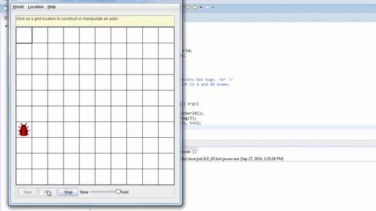Open the Back history dropdown arrow
The image size is (376, 211).
pyautogui.click(x=201, y=8)
